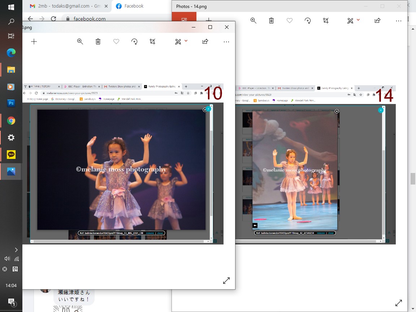Show hidden tray icons chevron
This screenshot has width=416, height=312.
point(16,250)
